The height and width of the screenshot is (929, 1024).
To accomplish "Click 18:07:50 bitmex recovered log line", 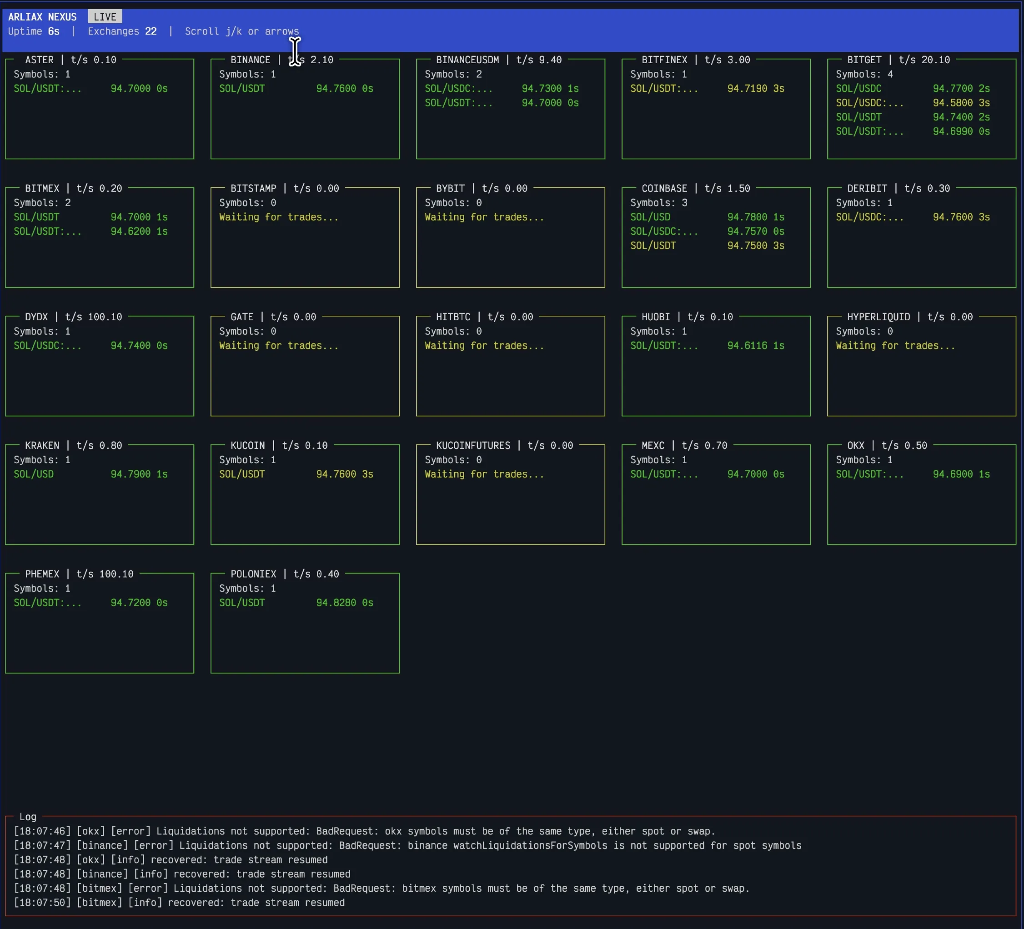I will 179,903.
